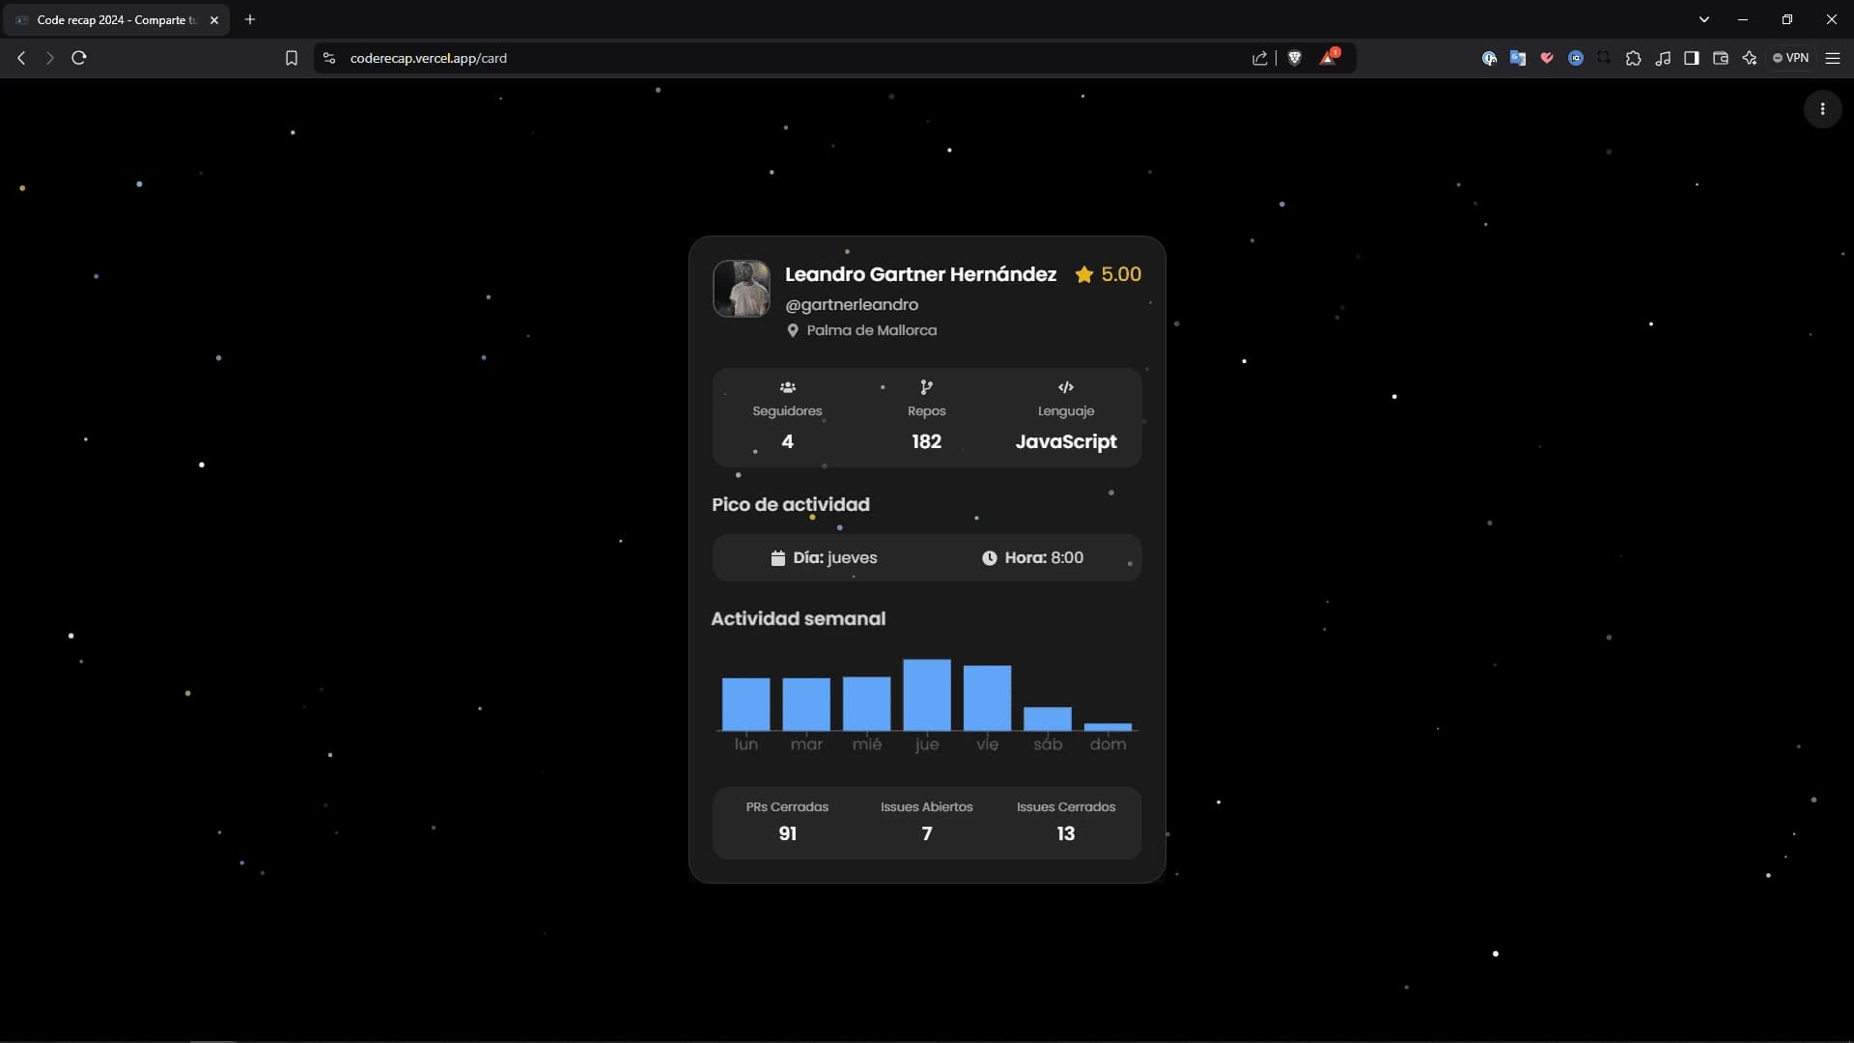Toggle the browser sidebar panel

(1691, 58)
